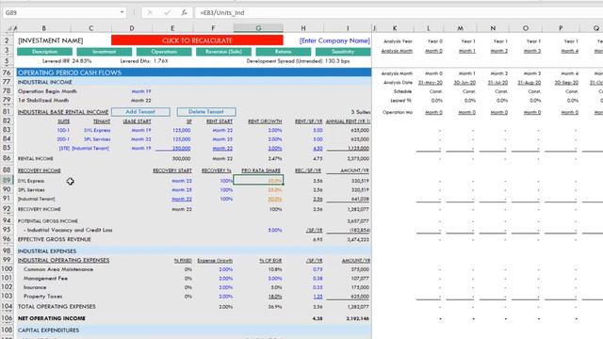
Task: Click Net Operating Income value 2,192,146
Action: pos(358,318)
